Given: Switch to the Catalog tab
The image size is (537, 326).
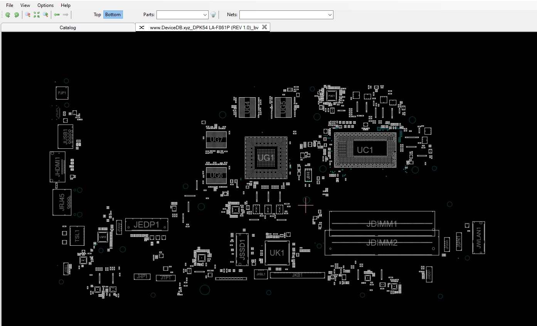Looking at the screenshot, I should (68, 27).
